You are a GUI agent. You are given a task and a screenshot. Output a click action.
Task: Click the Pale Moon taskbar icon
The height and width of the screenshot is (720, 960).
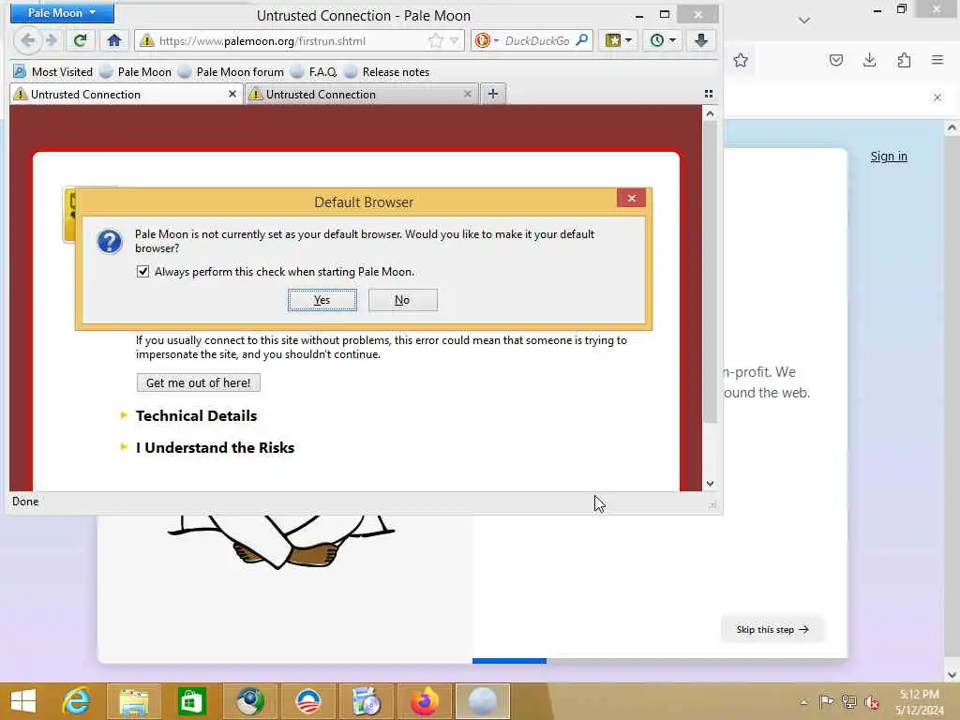click(483, 701)
